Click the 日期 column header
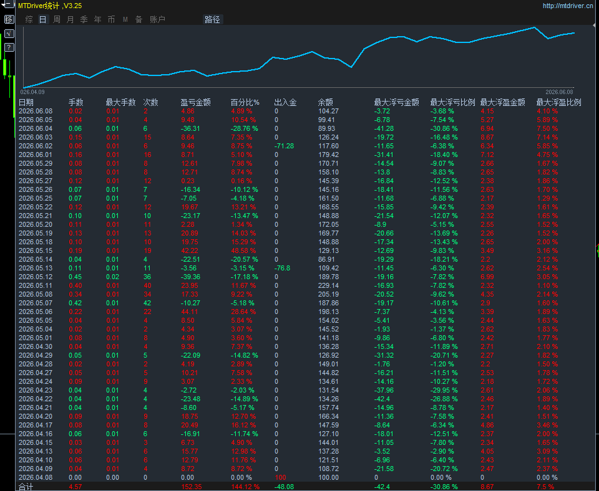 coord(26,102)
